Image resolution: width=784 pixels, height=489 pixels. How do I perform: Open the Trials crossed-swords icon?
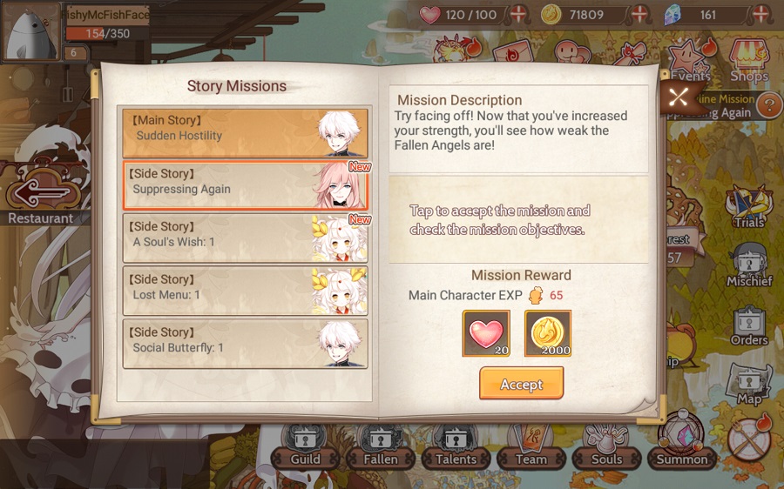pos(748,207)
